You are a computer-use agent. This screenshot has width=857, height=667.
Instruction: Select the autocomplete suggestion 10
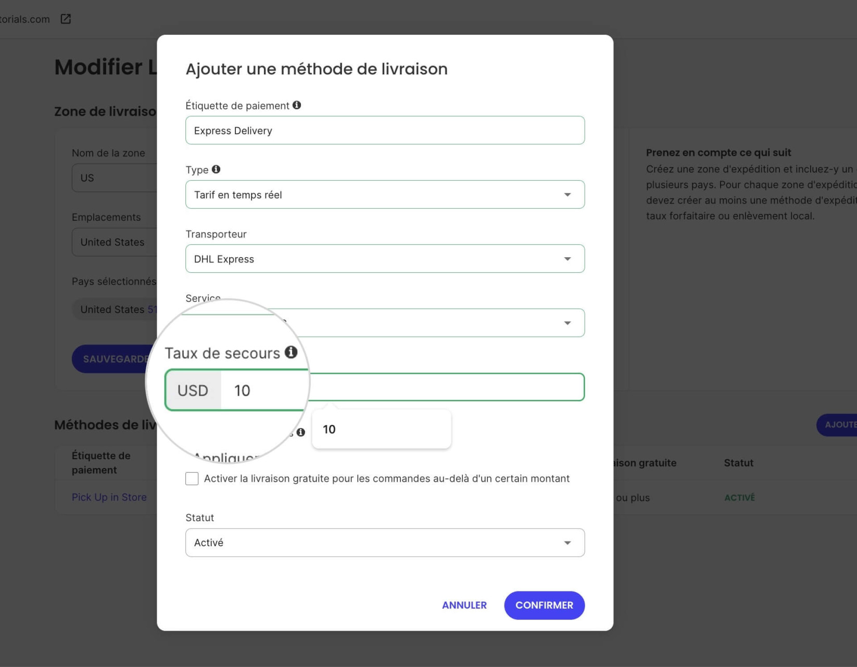pos(382,430)
